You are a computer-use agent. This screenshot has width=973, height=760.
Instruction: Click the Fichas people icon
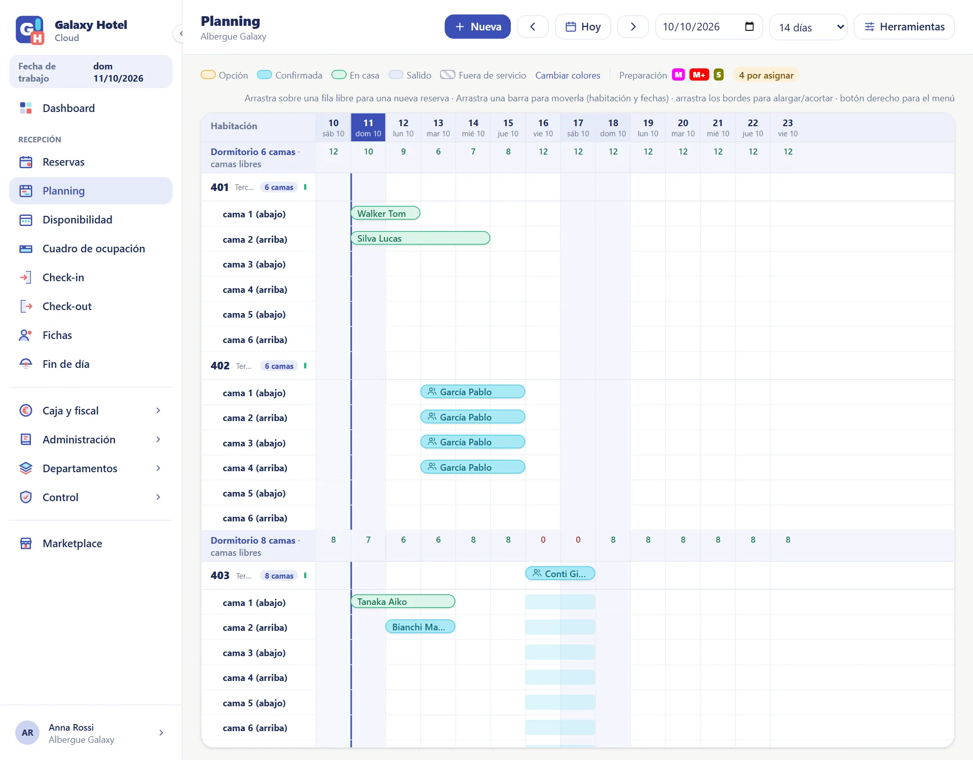point(25,335)
